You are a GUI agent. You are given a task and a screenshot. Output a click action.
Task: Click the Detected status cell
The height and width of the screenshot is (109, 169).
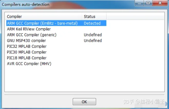click(92, 23)
